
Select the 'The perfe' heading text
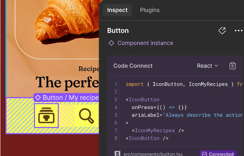[x=67, y=83]
